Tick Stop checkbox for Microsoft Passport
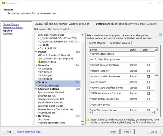163x136 pixels. tap(149, 71)
